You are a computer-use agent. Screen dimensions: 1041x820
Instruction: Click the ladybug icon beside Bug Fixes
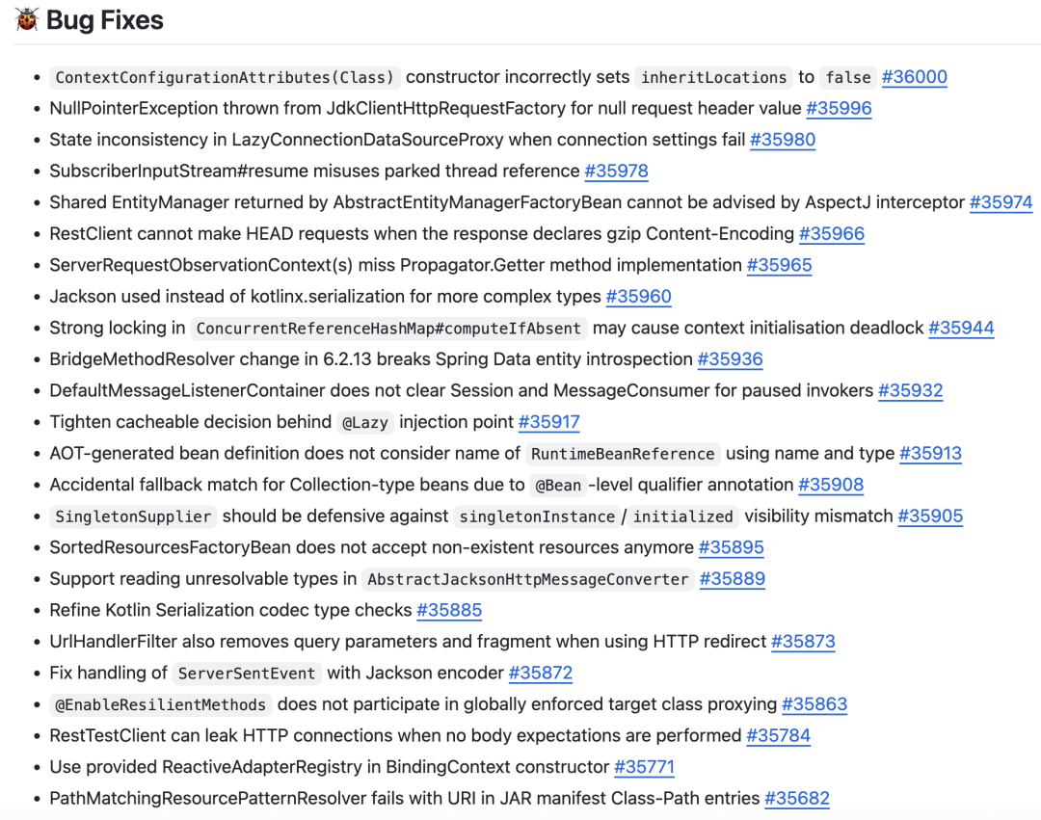[27, 20]
